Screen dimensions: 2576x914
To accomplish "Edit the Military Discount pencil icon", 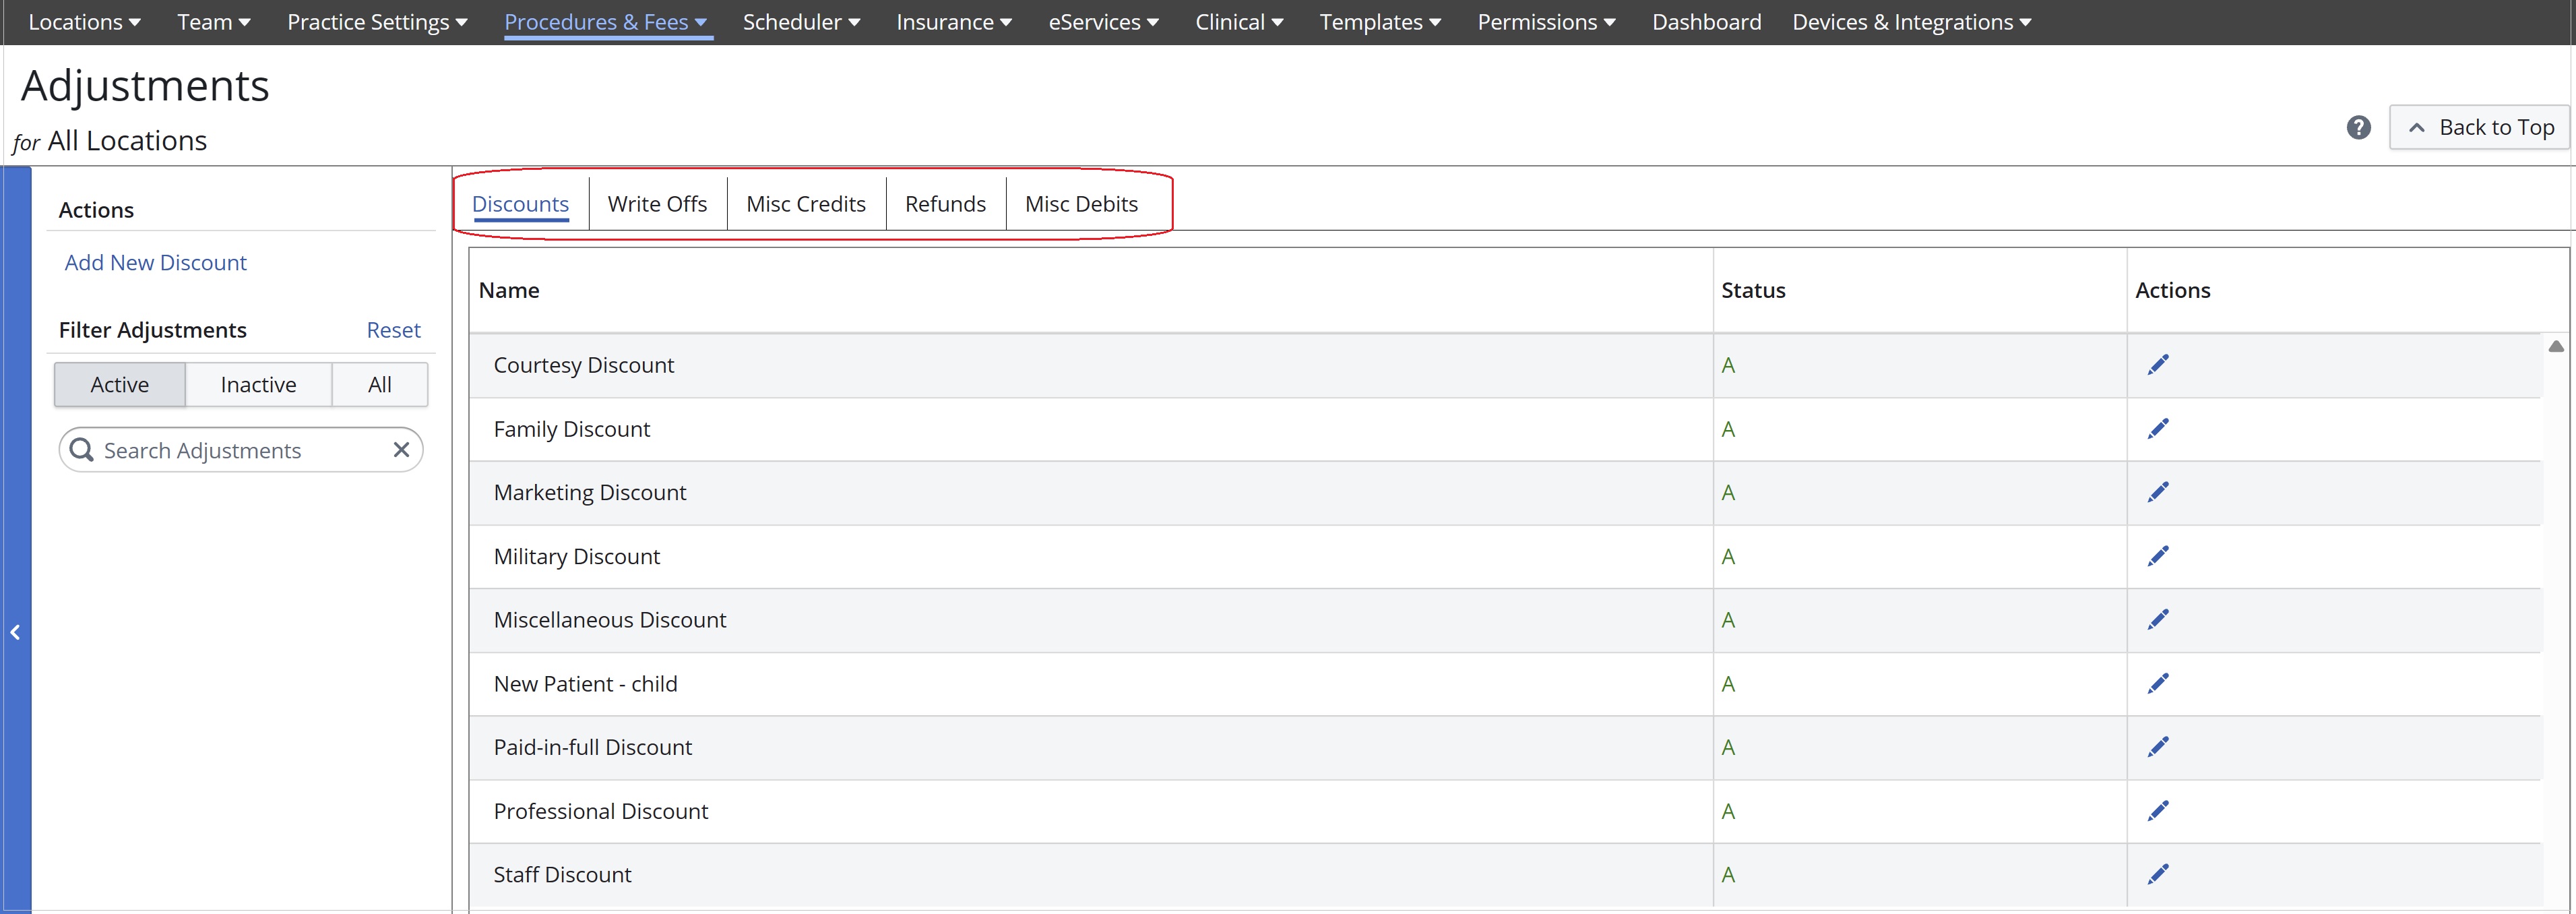I will pyautogui.click(x=2158, y=556).
